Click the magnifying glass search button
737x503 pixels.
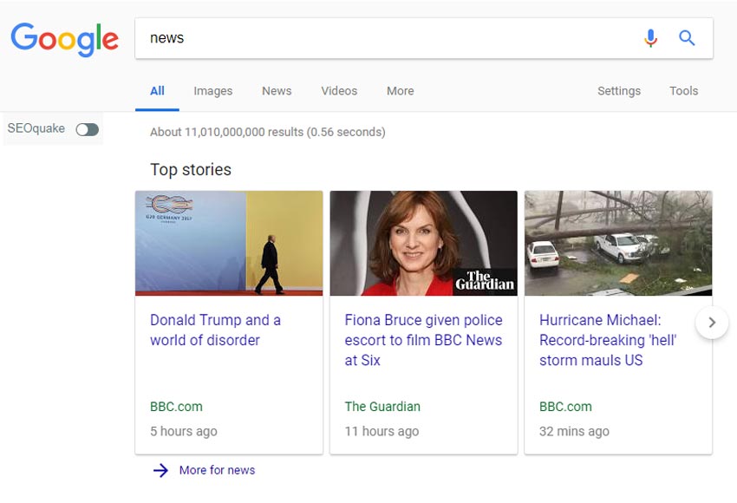687,38
